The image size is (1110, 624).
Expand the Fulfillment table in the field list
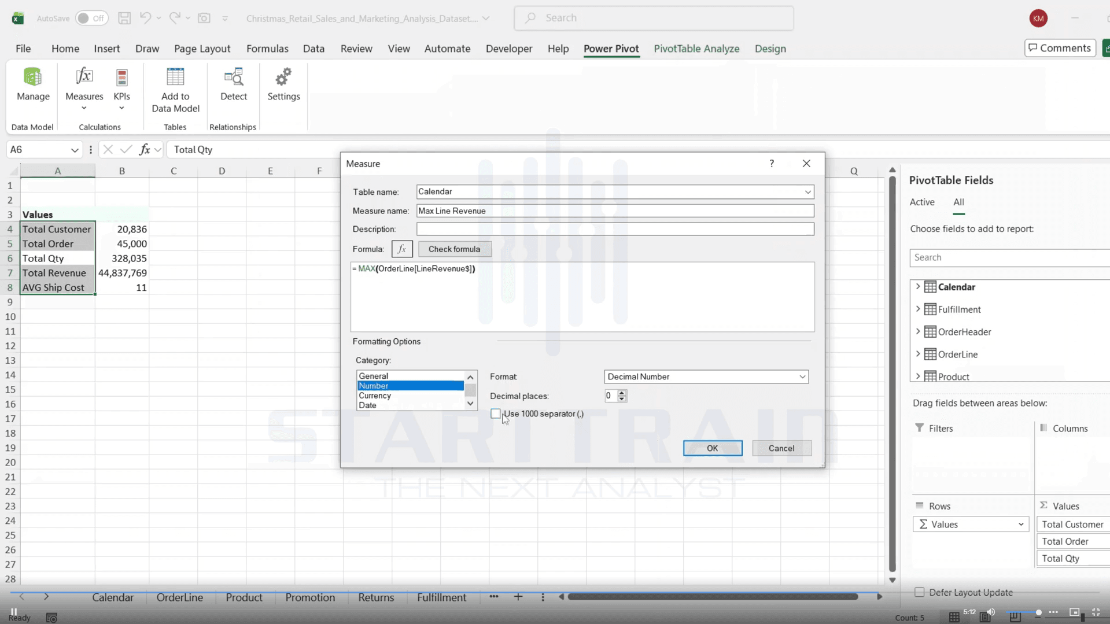[918, 309]
